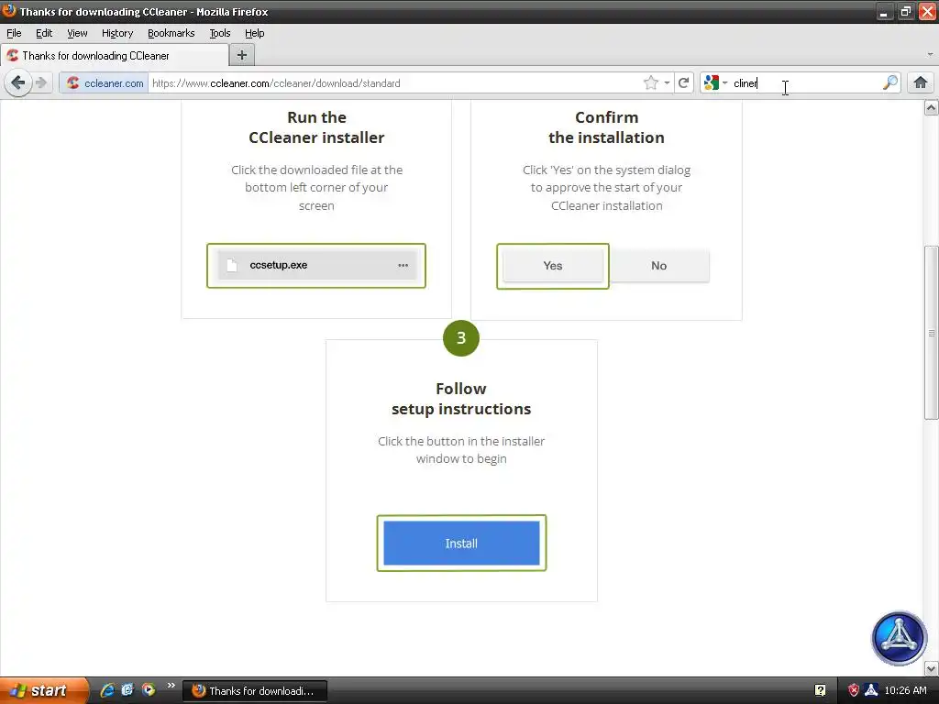939x704 pixels.
Task: Click the Confirm the installation heading
Action: click(x=606, y=127)
